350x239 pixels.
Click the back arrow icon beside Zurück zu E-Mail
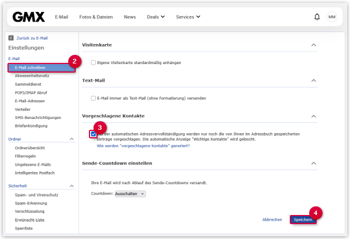point(11,38)
